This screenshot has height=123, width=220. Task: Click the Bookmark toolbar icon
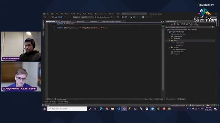(143, 17)
